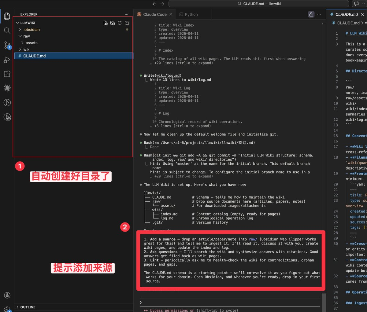The height and width of the screenshot is (312, 367).
Task: Collapse all folders in Explorer
Action: 127,23
